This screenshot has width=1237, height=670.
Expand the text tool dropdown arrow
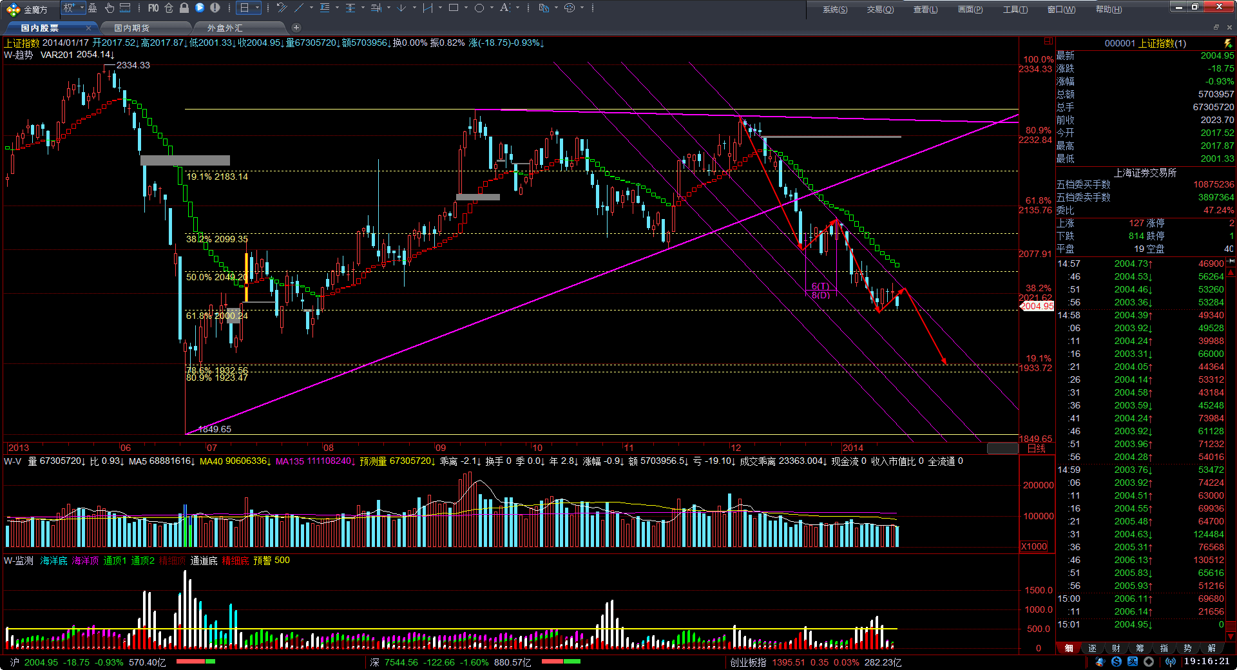point(517,8)
